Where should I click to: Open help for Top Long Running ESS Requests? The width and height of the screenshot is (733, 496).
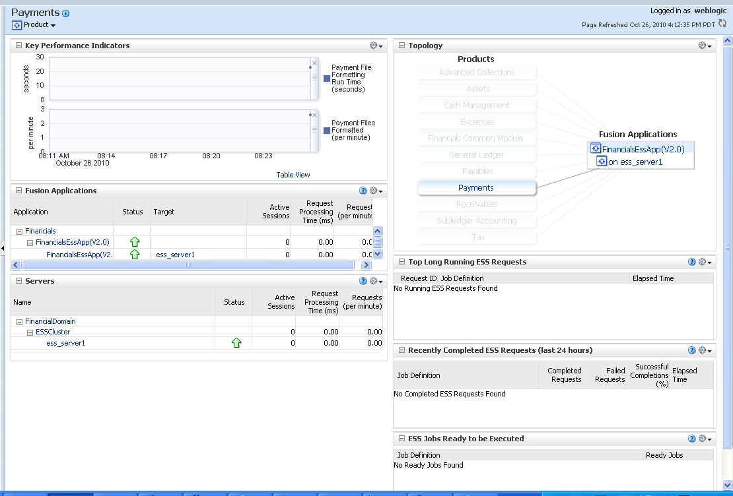pos(692,262)
